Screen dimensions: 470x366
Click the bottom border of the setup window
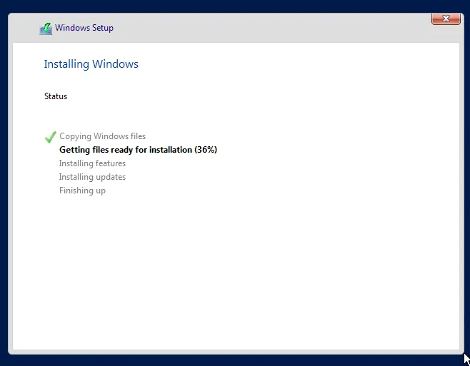coord(236,352)
